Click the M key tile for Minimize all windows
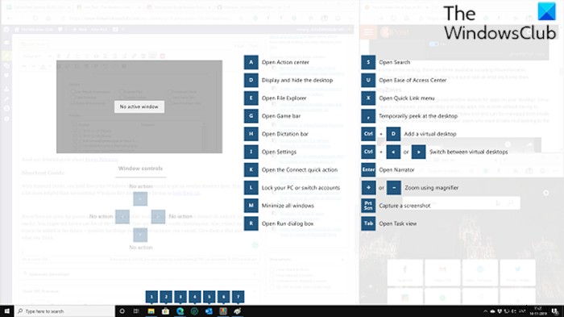The height and width of the screenshot is (317, 564). point(251,206)
